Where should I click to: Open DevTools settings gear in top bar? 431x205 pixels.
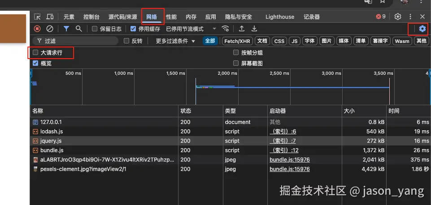click(x=398, y=17)
